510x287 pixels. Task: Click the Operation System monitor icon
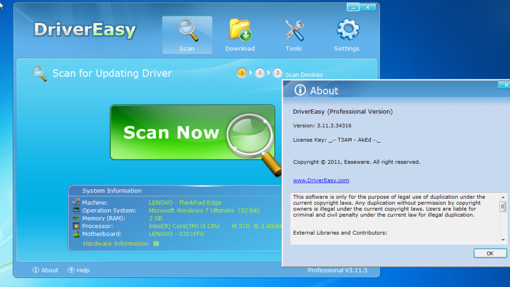(x=76, y=210)
